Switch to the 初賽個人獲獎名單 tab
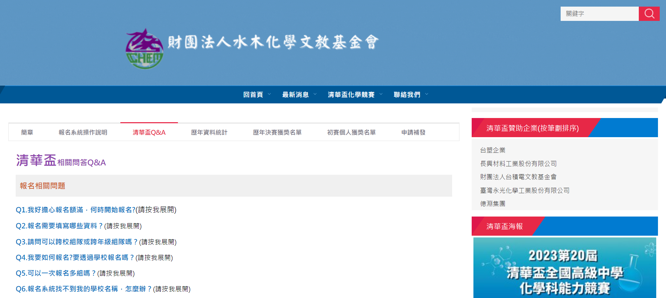Screen dimensions: 666x298 pos(351,132)
